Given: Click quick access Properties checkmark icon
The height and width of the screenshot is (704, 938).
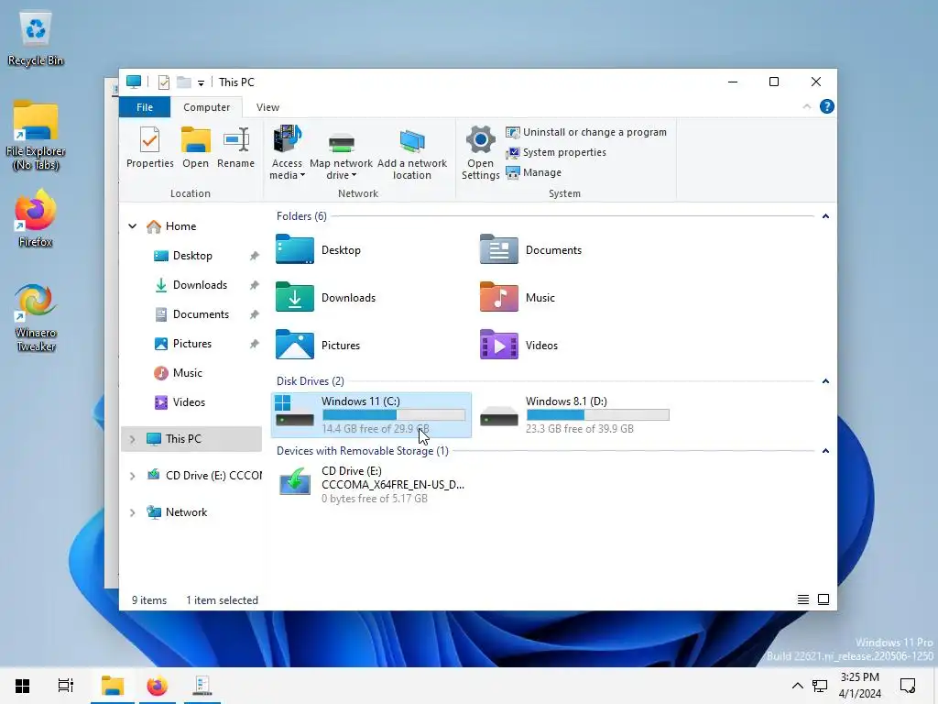Looking at the screenshot, I should click(163, 82).
